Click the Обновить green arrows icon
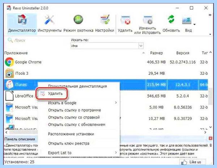This screenshot has width=217, height=168. (x=171, y=19)
